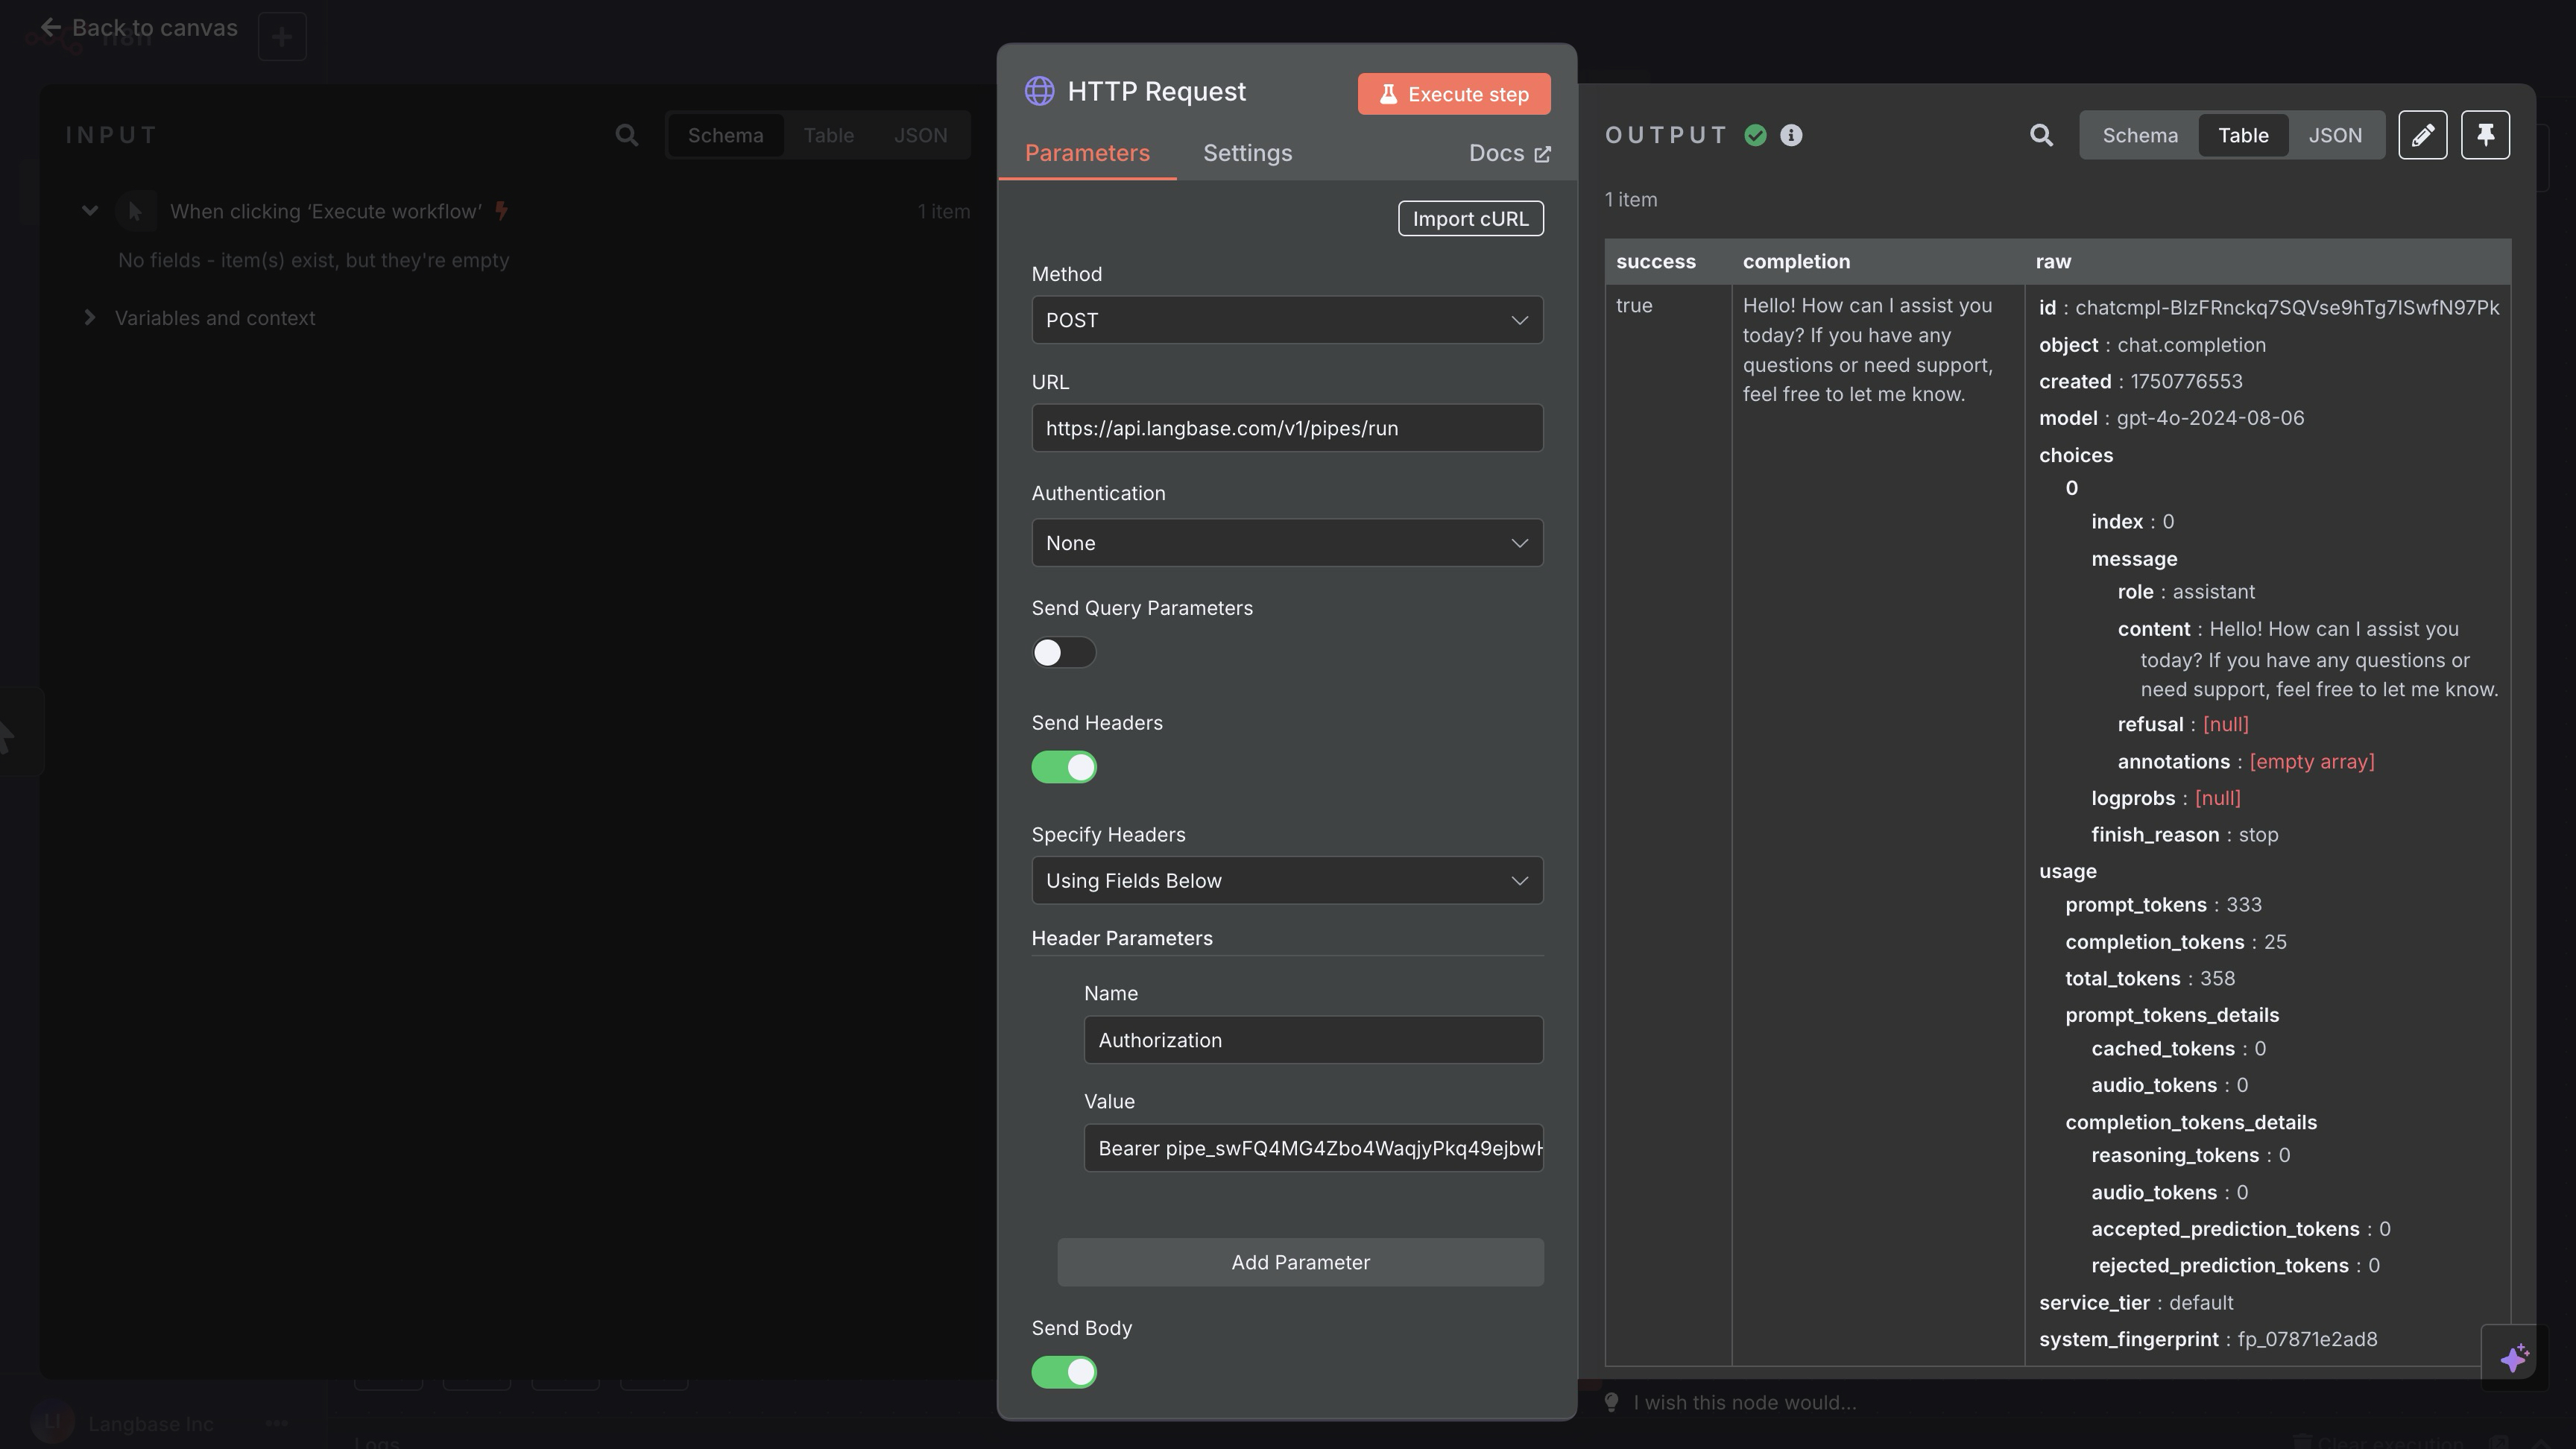The width and height of the screenshot is (2576, 1449).
Task: Click the header Value field with Bearer token
Action: (1313, 1148)
